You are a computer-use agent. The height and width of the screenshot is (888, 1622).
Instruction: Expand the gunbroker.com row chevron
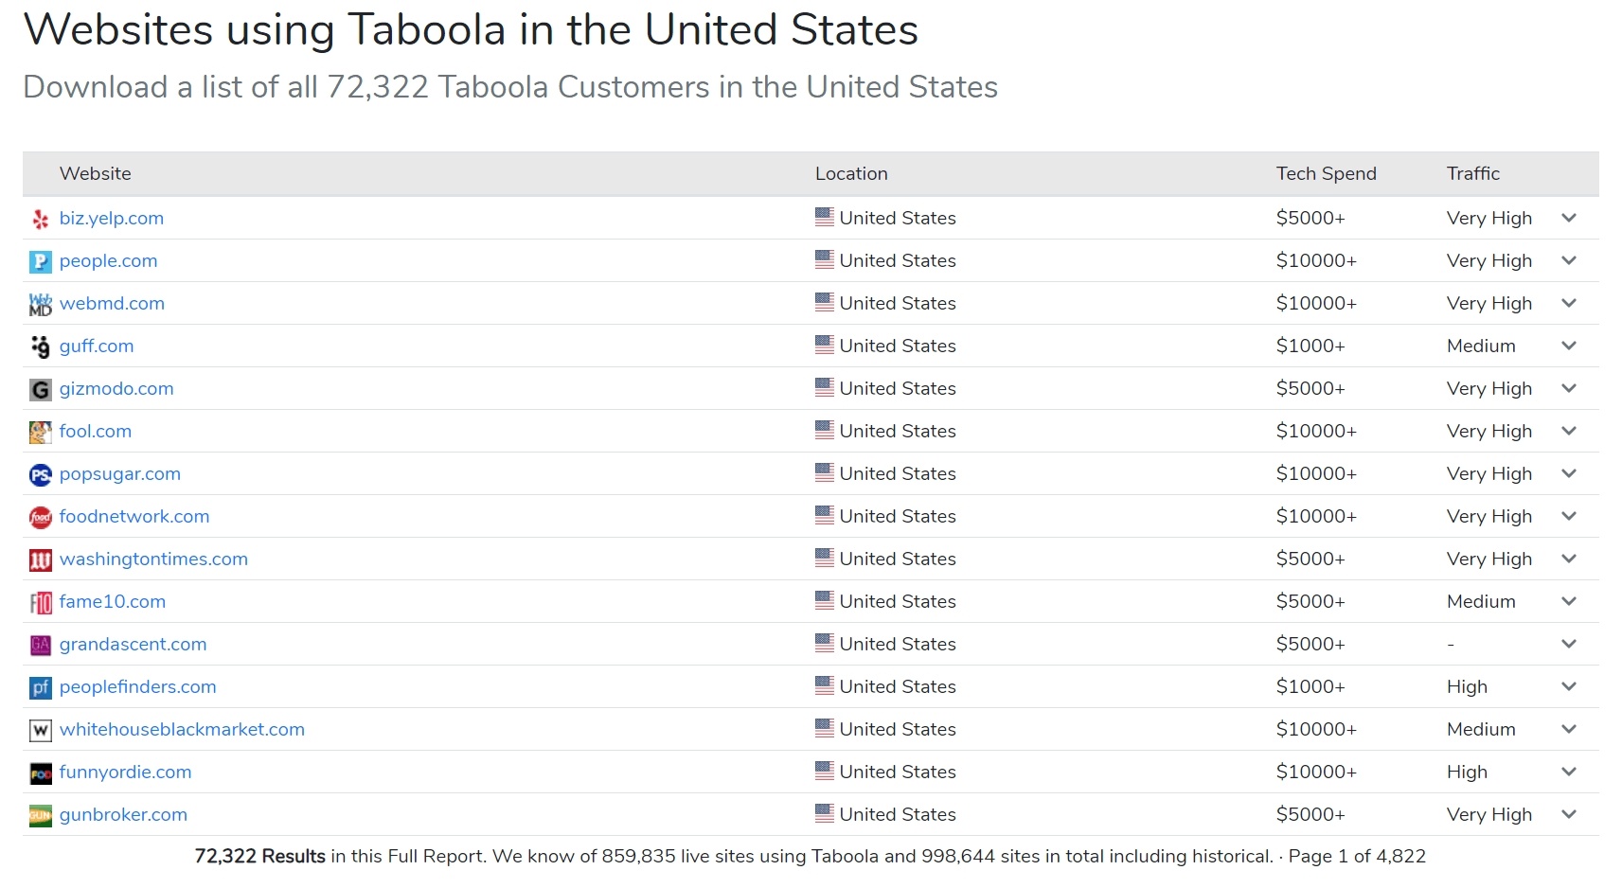pos(1569,814)
